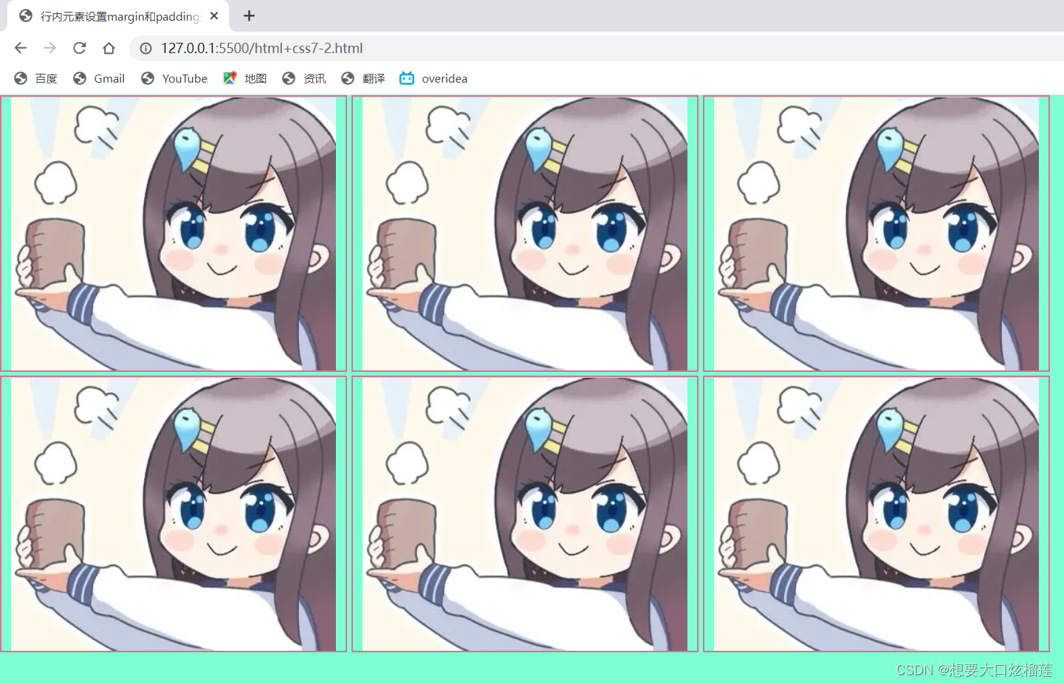Go forward using the forward arrow
Image resolution: width=1064 pixels, height=684 pixels.
pyautogui.click(x=49, y=48)
